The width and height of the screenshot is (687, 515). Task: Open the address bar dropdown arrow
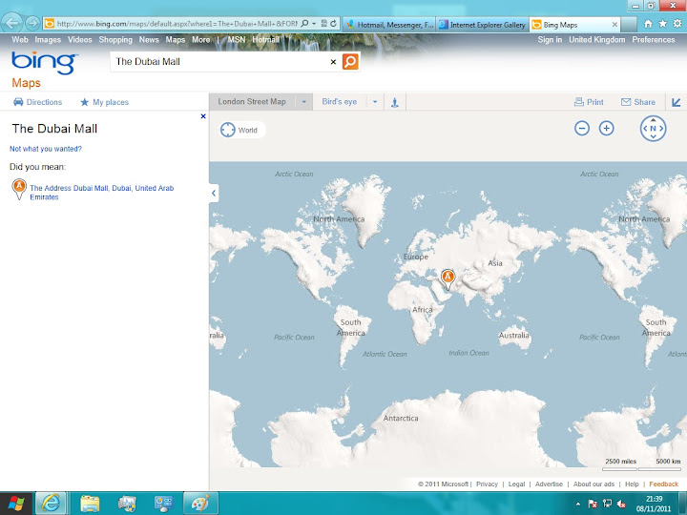[x=314, y=24]
